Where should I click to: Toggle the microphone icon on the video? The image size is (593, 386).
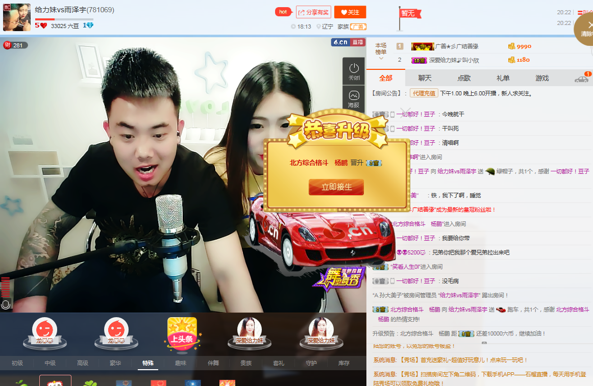pyautogui.click(x=6, y=304)
